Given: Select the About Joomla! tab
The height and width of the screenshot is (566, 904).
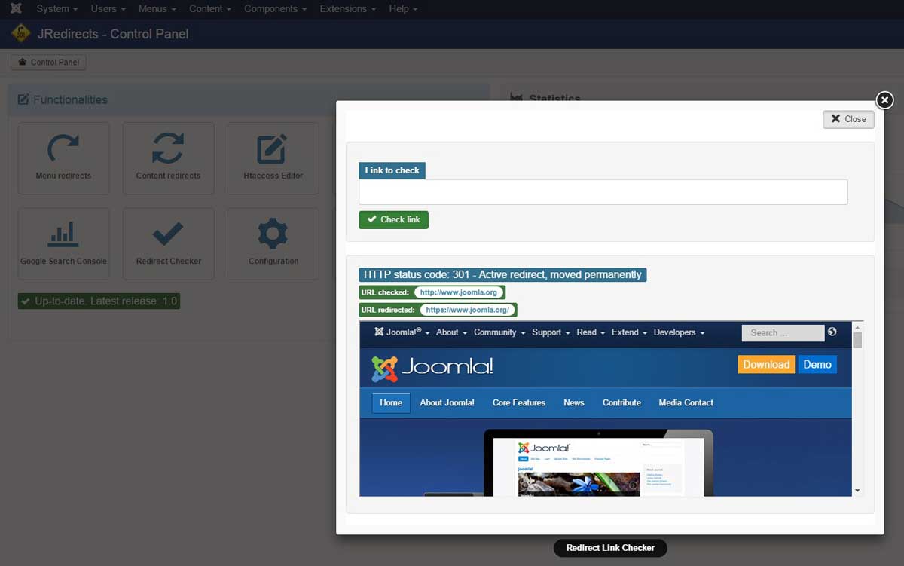Looking at the screenshot, I should (447, 403).
